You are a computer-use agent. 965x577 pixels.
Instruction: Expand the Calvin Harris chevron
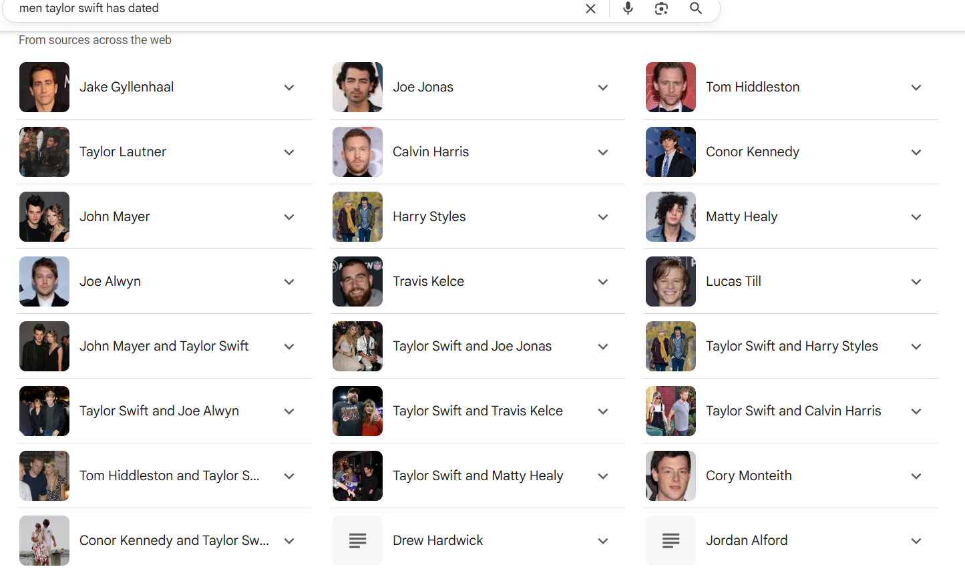(603, 152)
